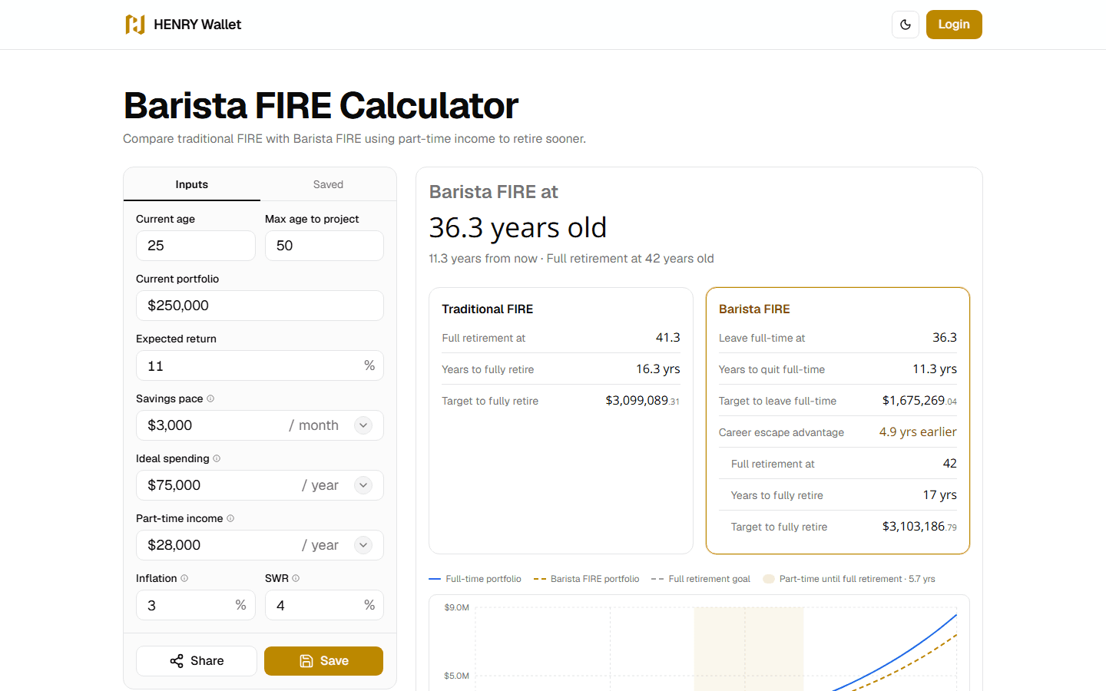This screenshot has height=691, width=1106.
Task: Click the Current portfolio input field
Action: [260, 306]
